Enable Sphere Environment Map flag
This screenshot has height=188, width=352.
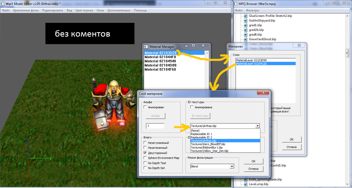[x=145, y=158]
